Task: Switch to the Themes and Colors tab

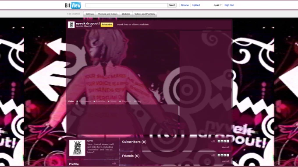Action: [108, 14]
